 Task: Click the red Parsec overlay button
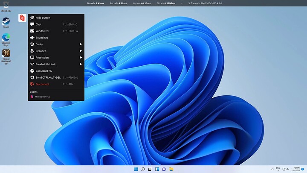[22, 18]
